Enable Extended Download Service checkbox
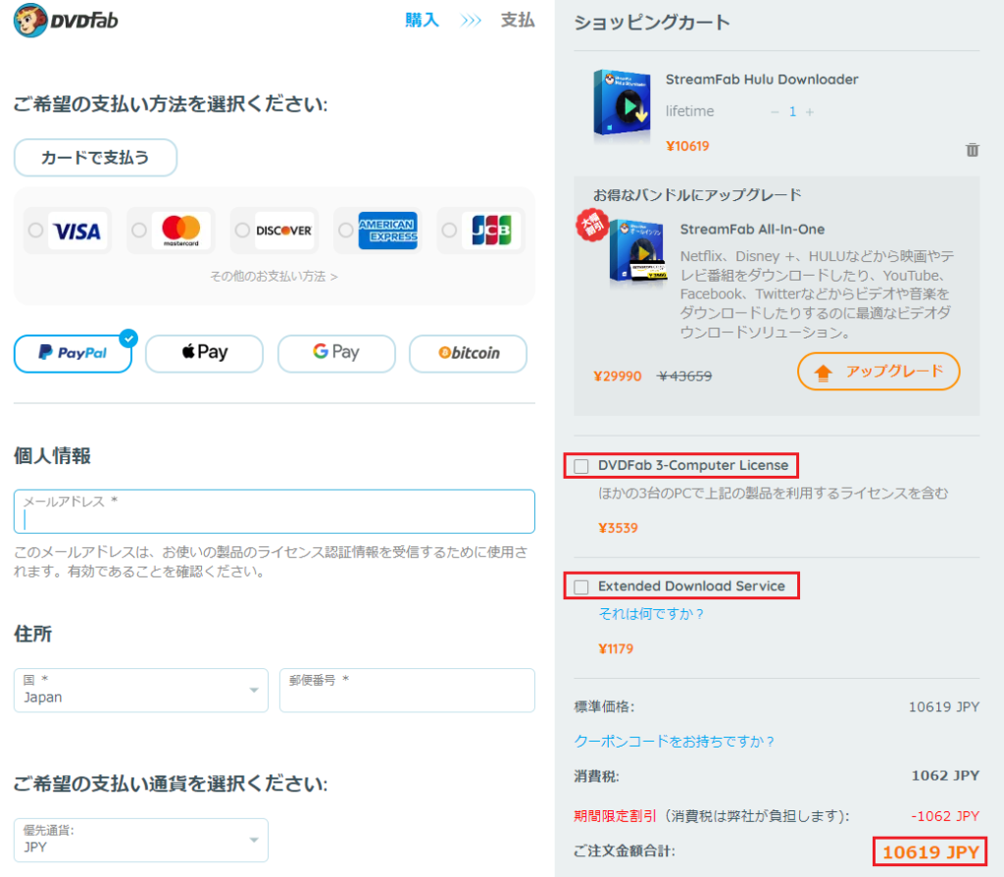Image resolution: width=1004 pixels, height=877 pixels. 581,587
